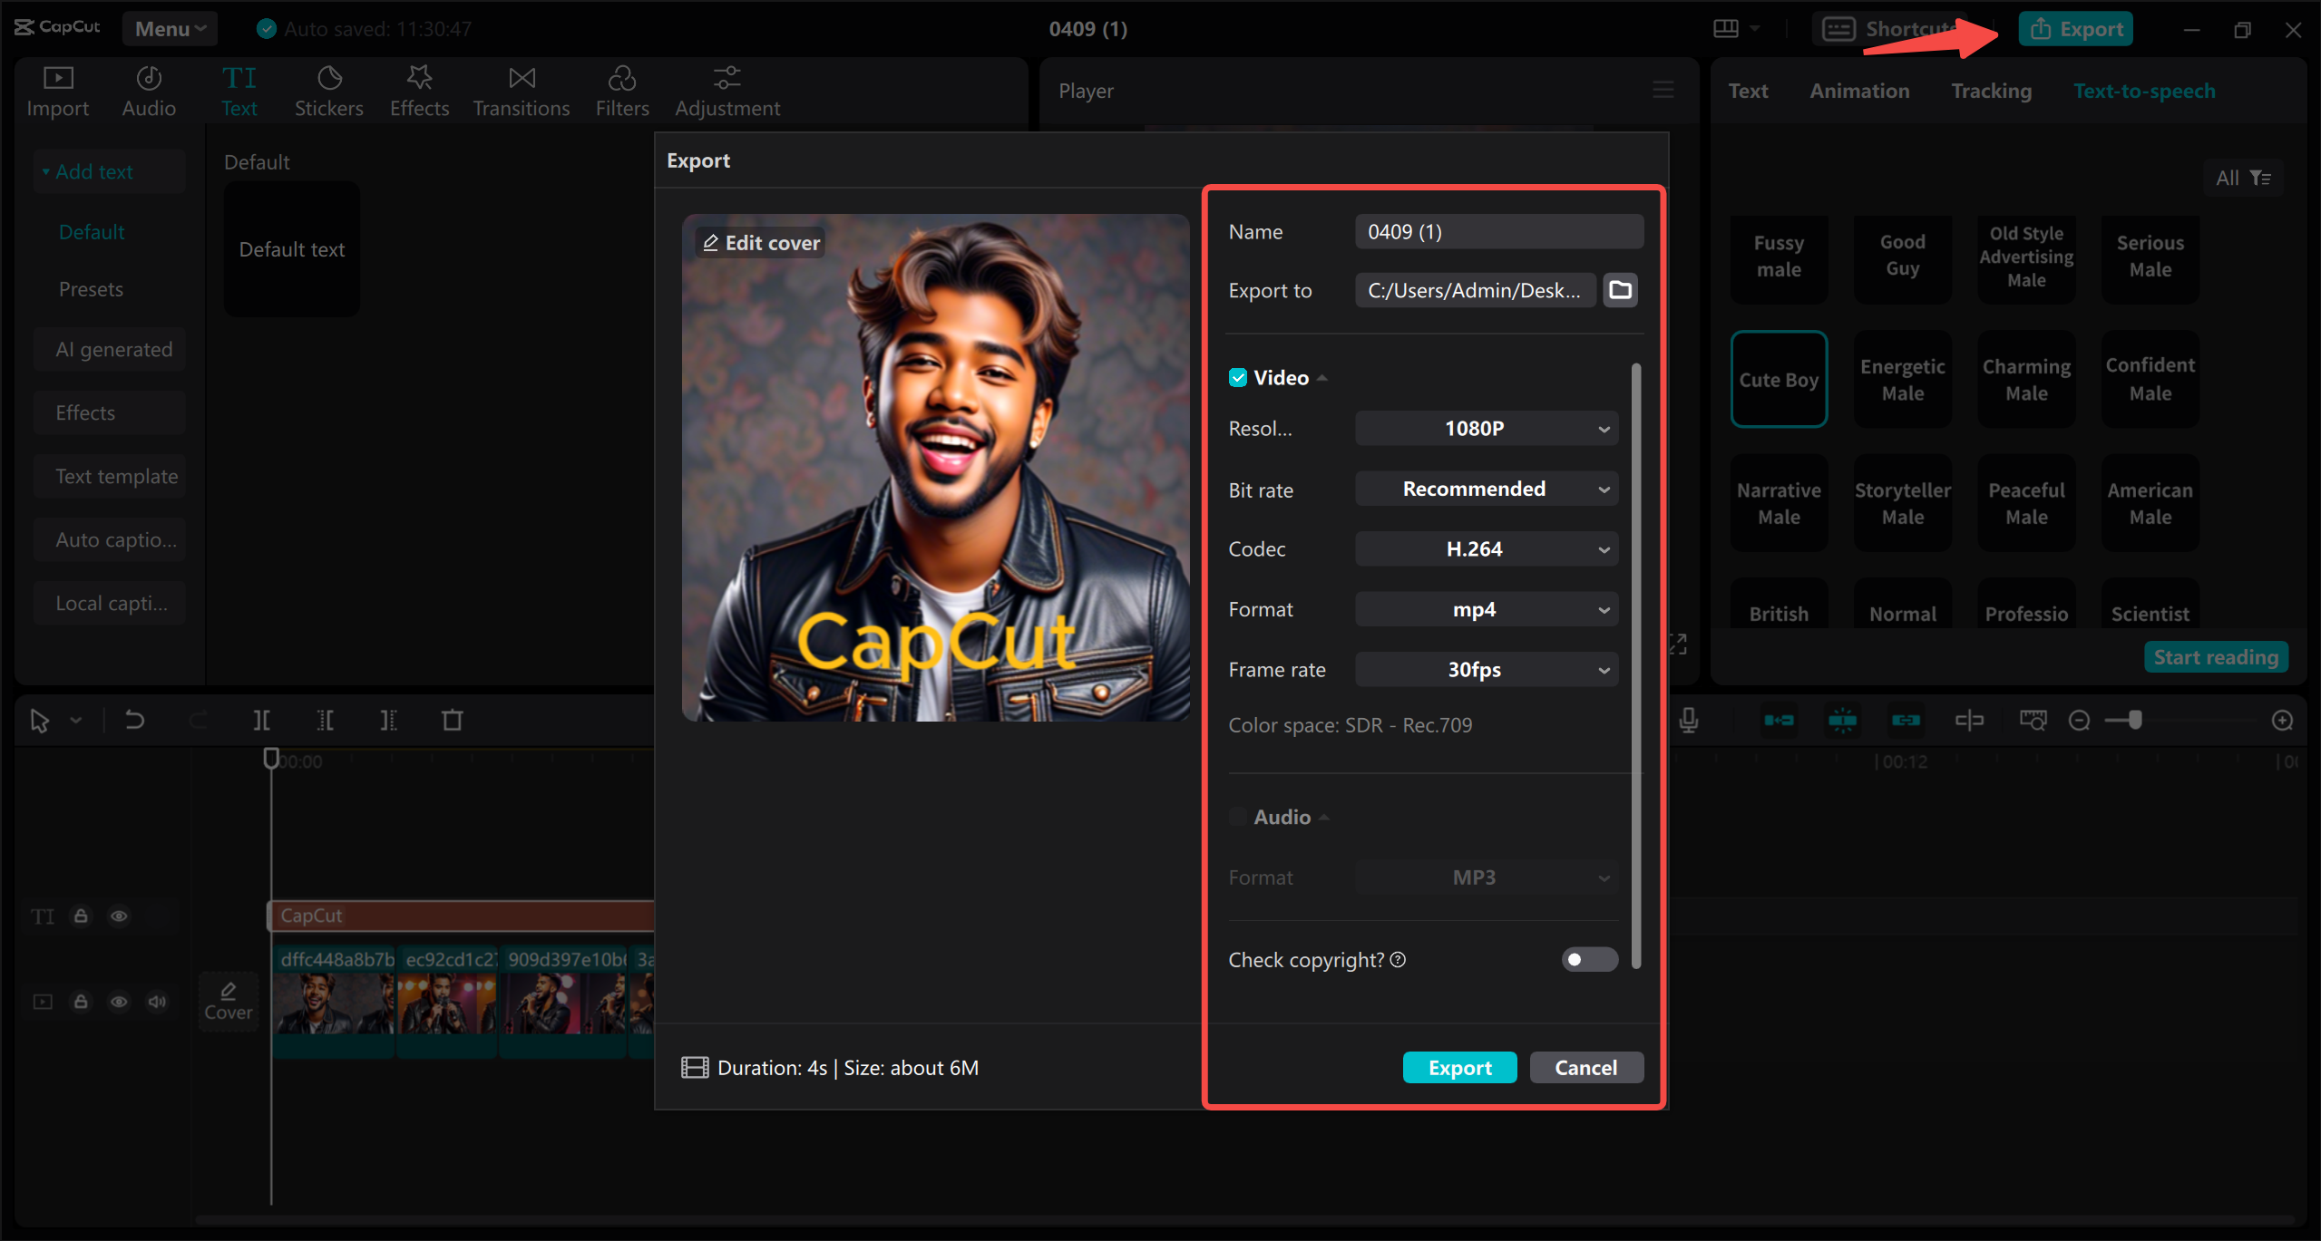Click the Cancel button in Export dialog

tap(1585, 1068)
